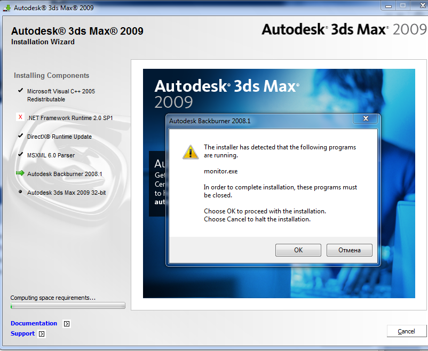Screen dimensions: 428x351
Task: Select 'Autodesk 3ds Max 2009 32-bit' component text
Action: click(66, 193)
